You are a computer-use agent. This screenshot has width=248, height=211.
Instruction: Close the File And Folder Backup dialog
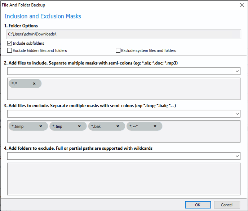242,5
